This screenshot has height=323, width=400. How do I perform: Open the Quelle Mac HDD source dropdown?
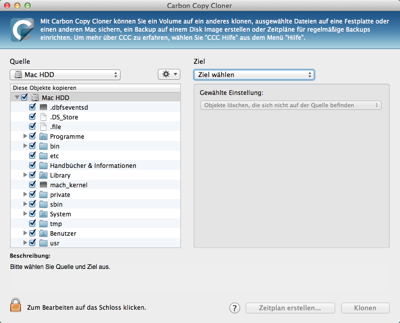click(65, 74)
